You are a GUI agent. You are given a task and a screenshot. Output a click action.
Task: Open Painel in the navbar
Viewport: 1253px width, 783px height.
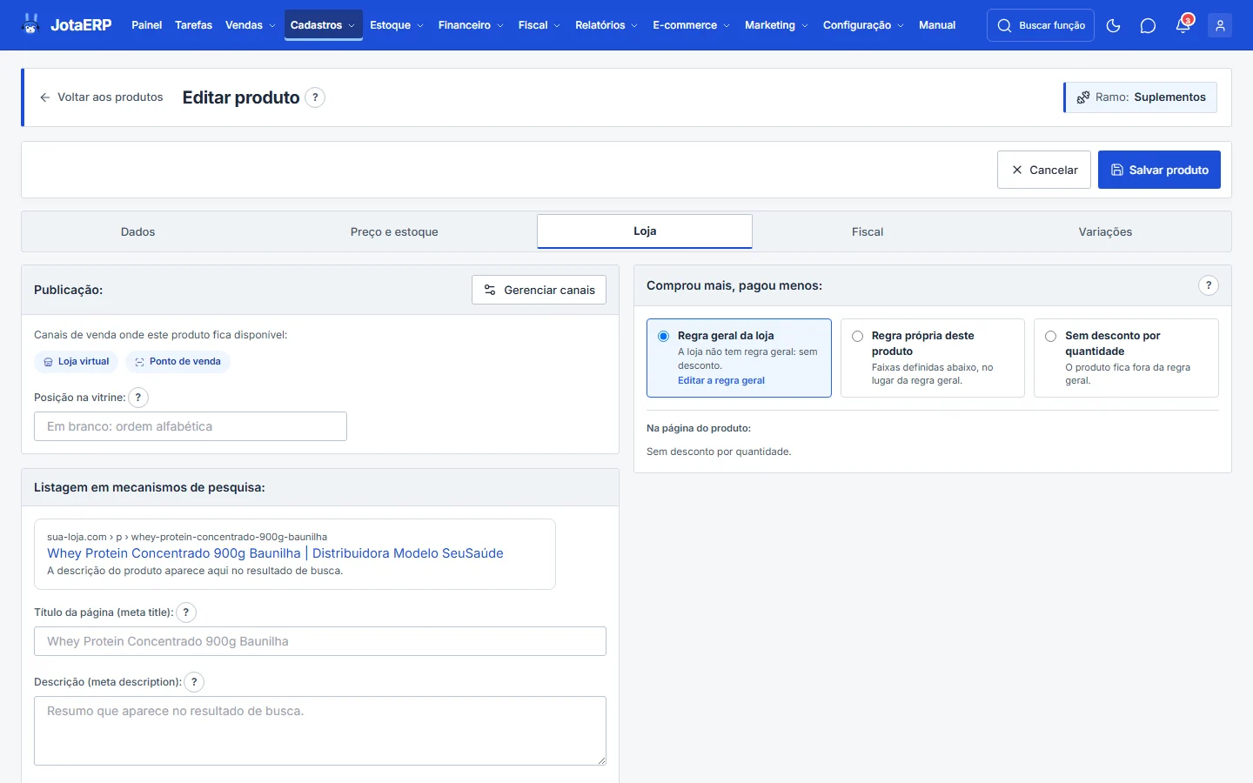click(x=147, y=25)
